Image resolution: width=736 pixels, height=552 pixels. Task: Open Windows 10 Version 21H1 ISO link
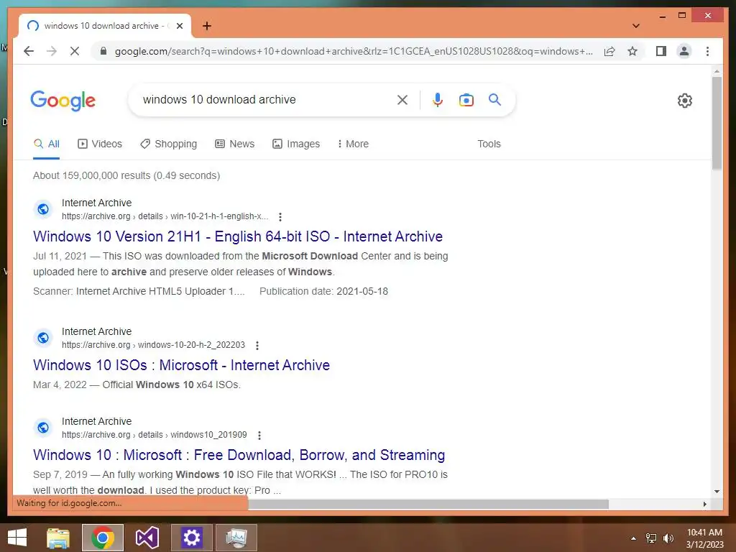[238, 236]
